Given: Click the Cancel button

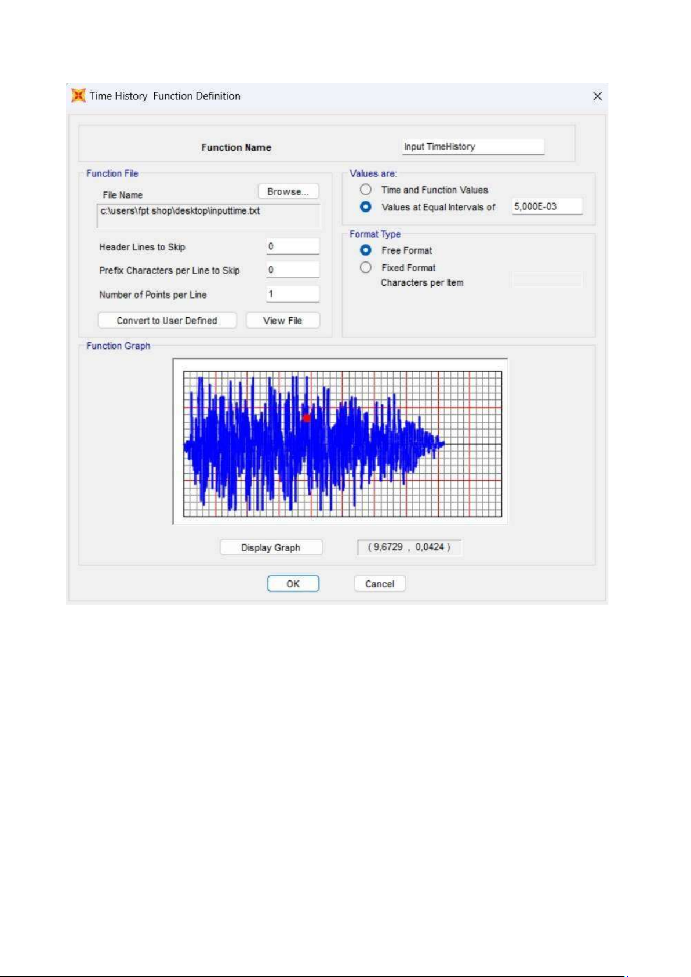Looking at the screenshot, I should point(379,584).
